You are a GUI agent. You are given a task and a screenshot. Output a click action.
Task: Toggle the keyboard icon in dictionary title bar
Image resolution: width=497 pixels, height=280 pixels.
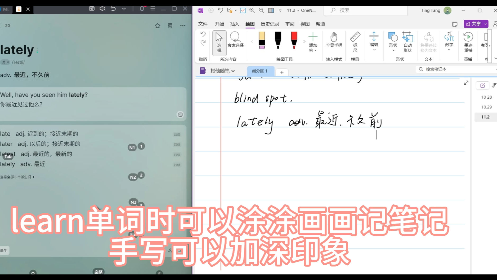(92, 9)
